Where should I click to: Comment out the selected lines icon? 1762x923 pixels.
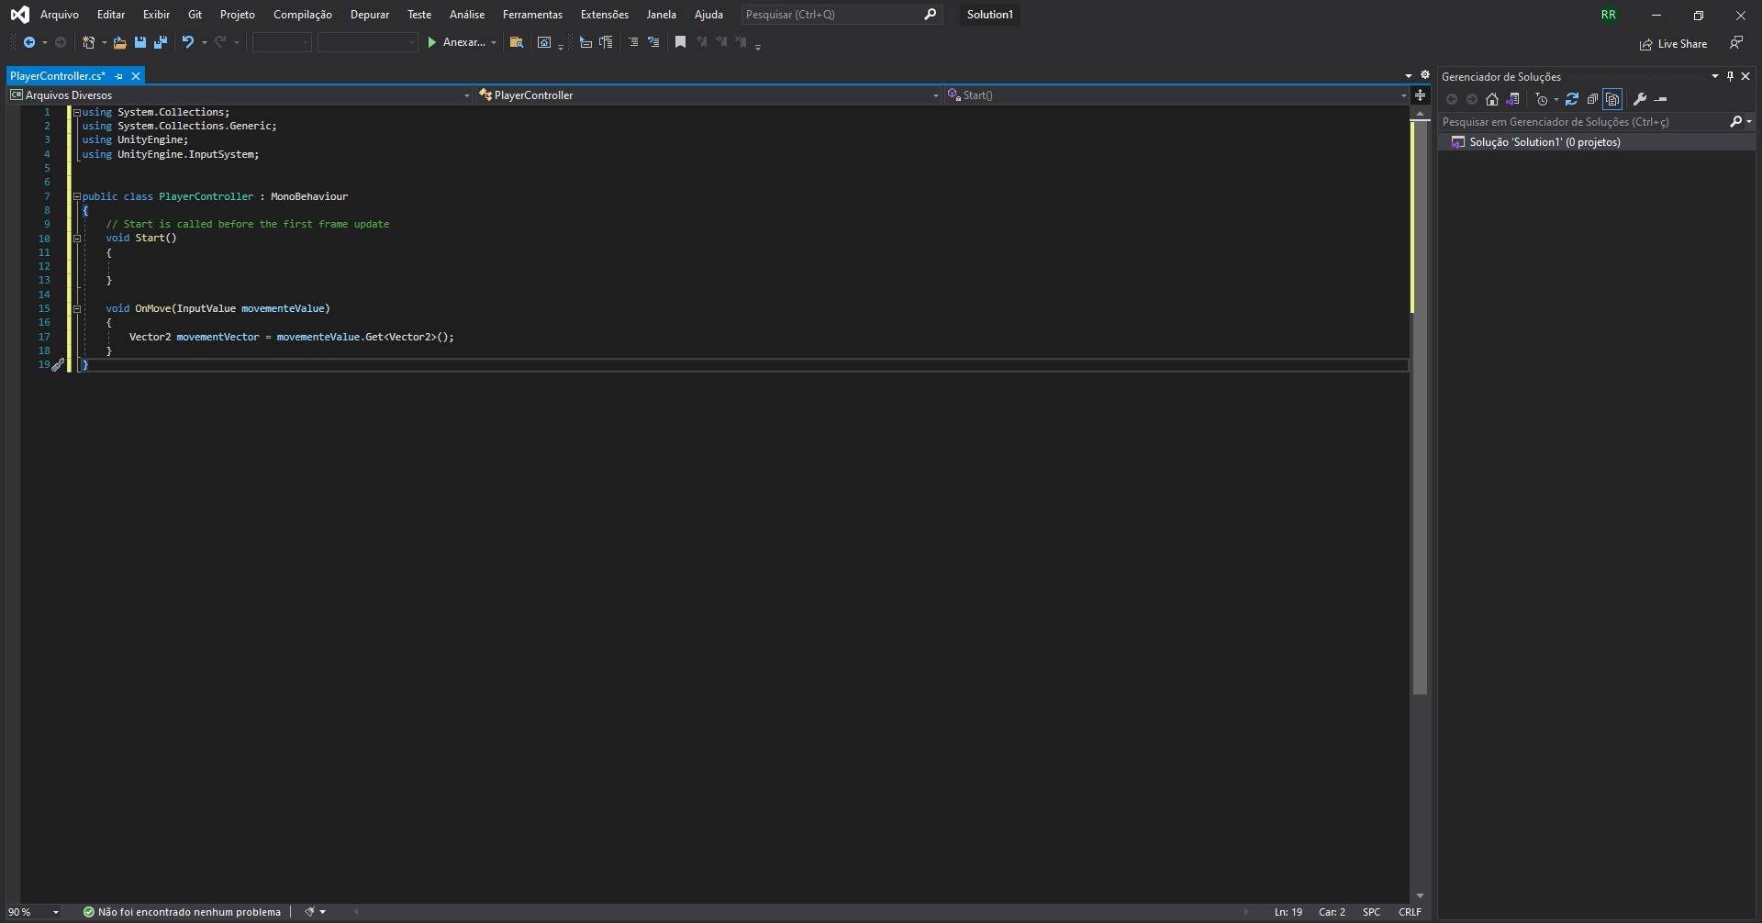[633, 42]
